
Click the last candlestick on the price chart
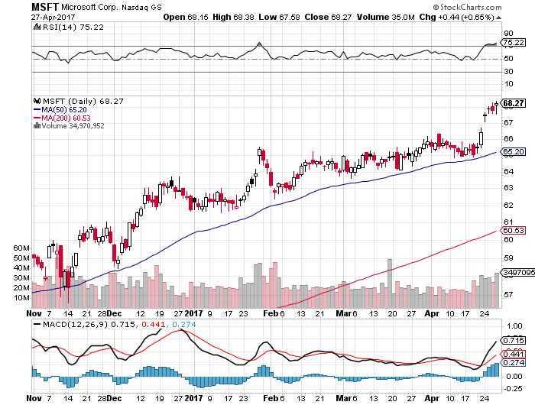tap(496, 108)
